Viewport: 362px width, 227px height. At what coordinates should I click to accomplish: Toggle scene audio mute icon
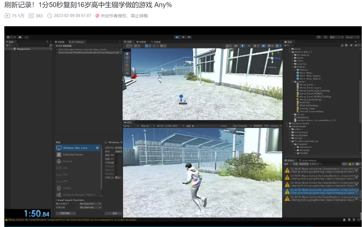[249, 46]
